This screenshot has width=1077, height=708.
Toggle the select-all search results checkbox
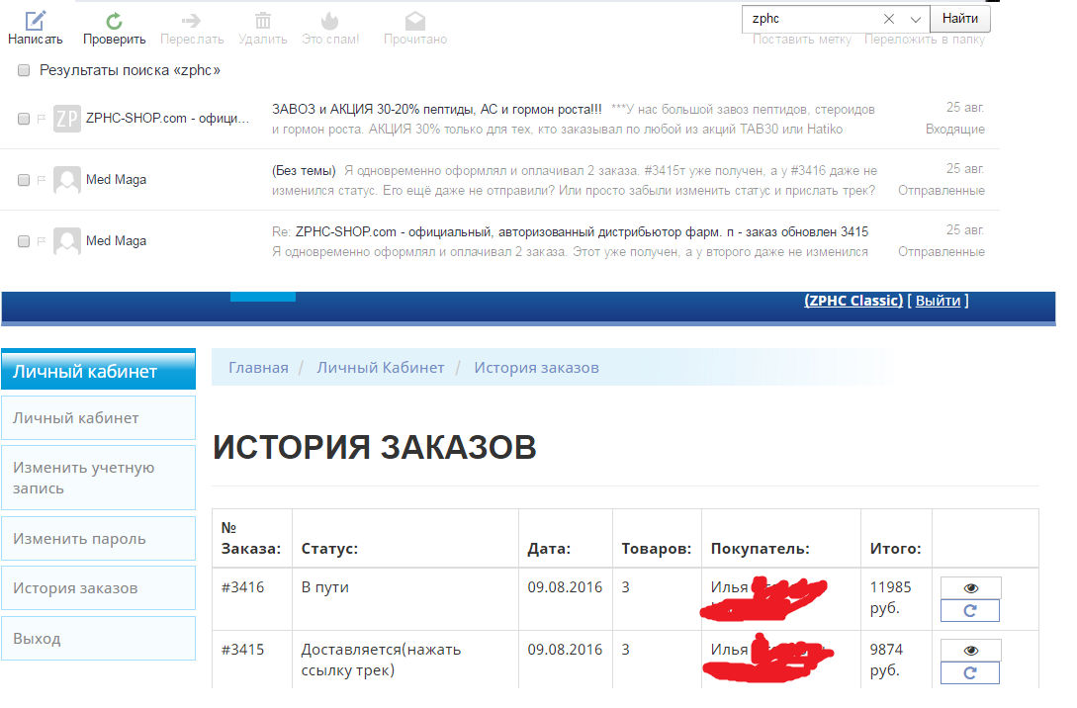click(x=24, y=71)
